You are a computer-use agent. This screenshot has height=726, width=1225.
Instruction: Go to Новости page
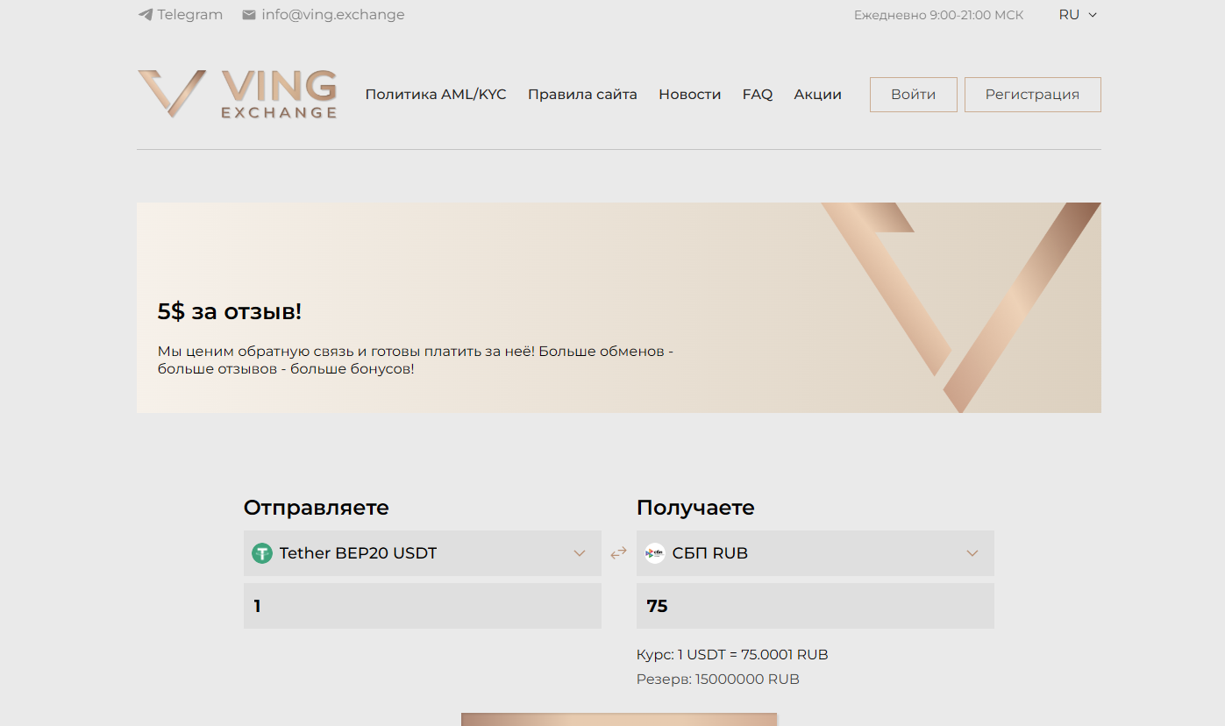690,95
